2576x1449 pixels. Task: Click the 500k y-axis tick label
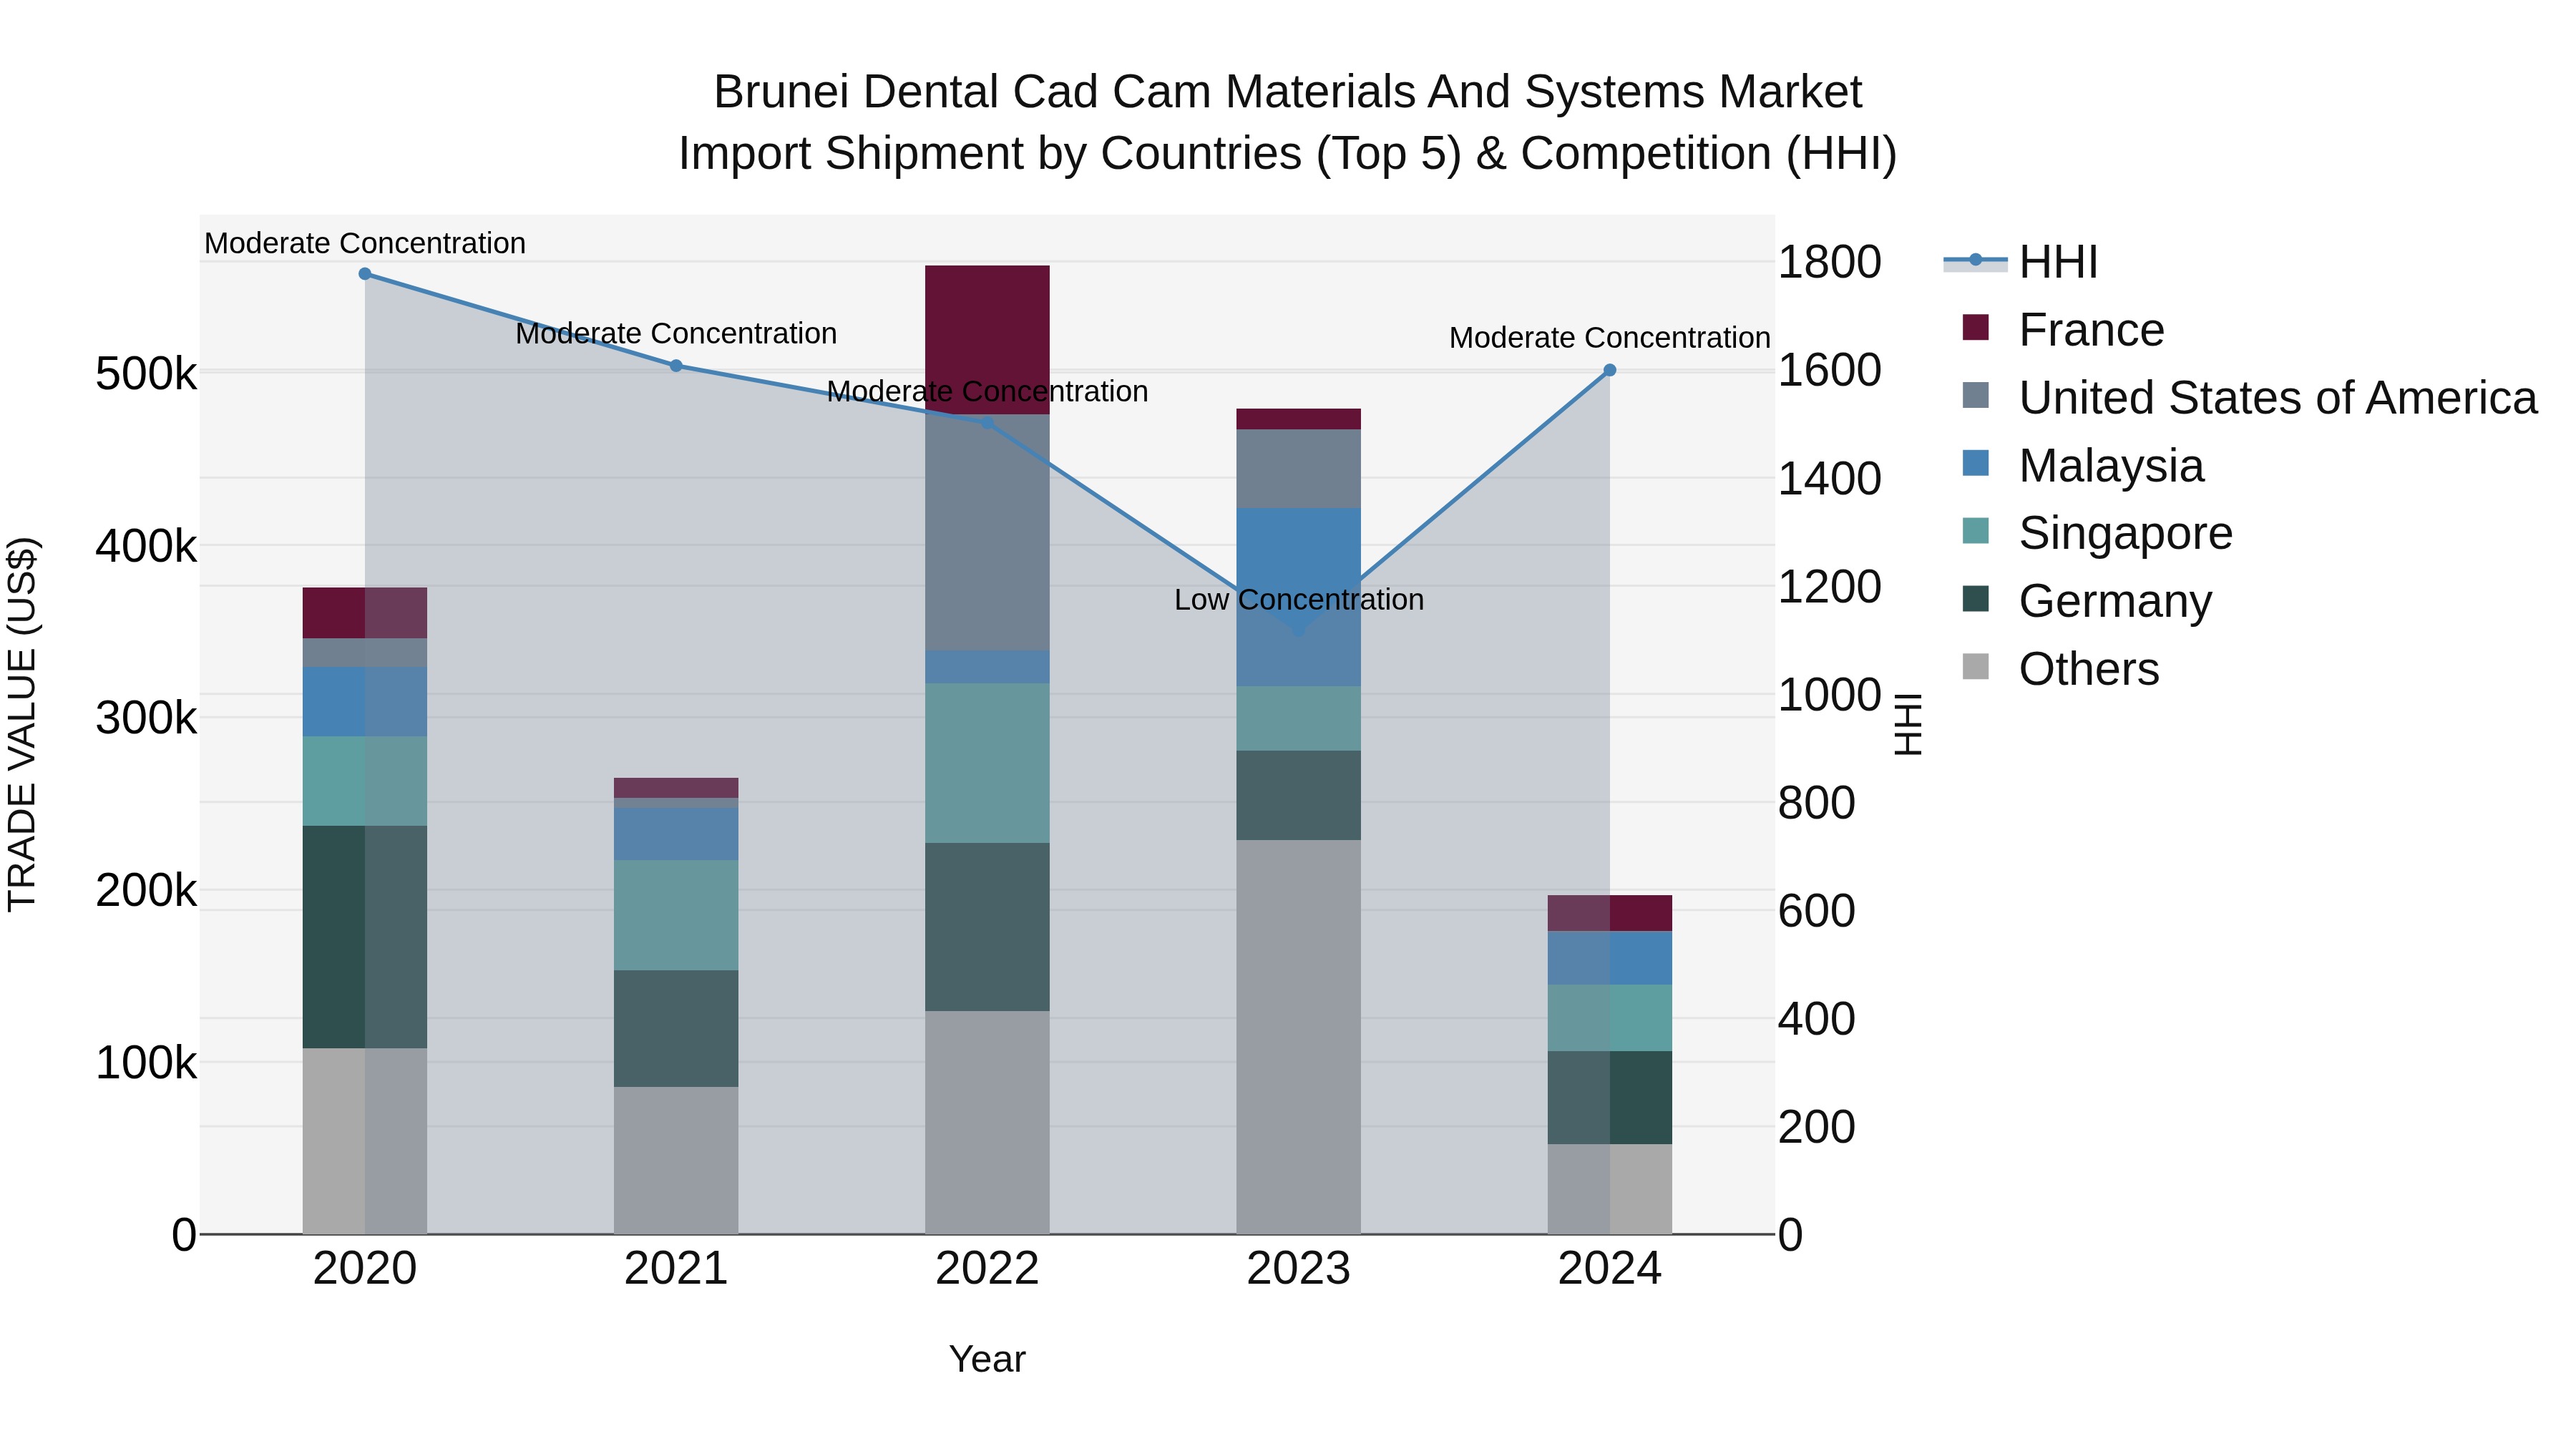click(x=146, y=374)
